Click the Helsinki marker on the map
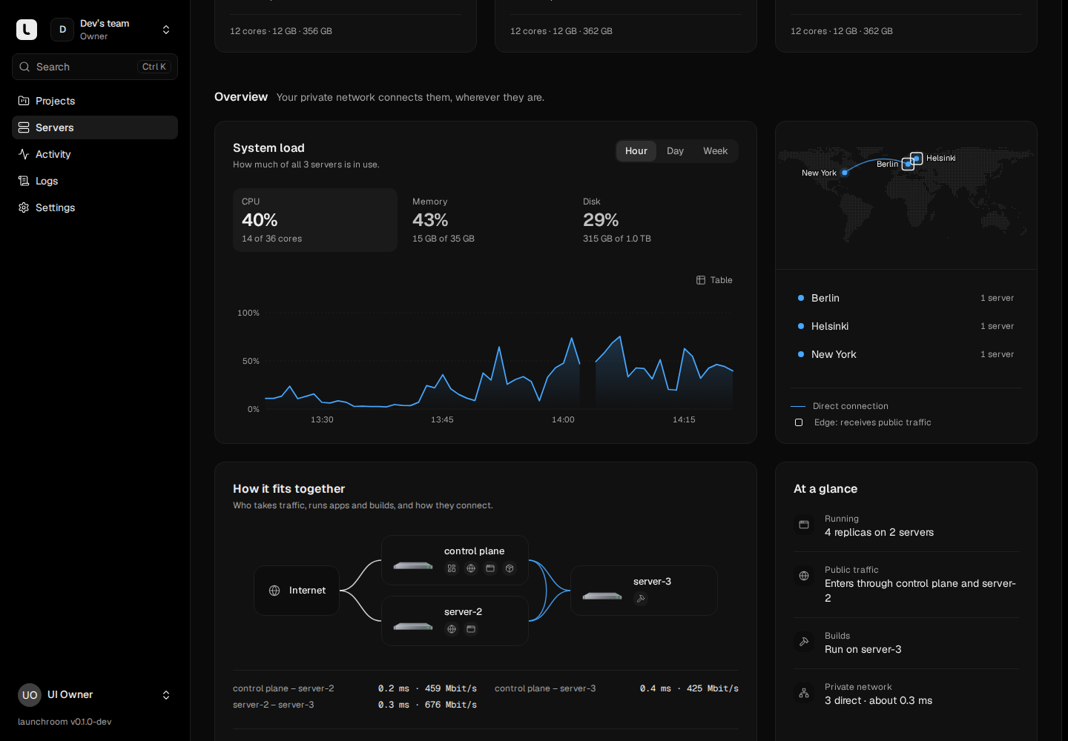1068x741 pixels. 917,158
